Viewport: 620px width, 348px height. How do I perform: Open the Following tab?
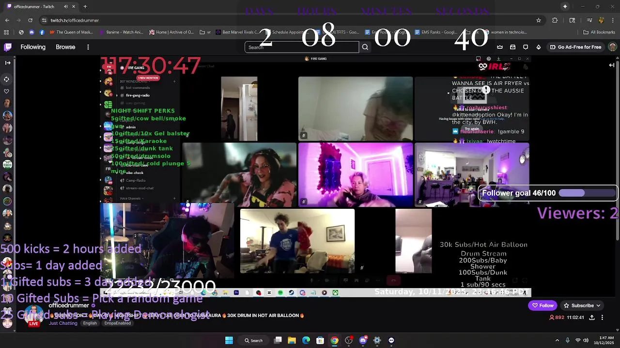33,47
